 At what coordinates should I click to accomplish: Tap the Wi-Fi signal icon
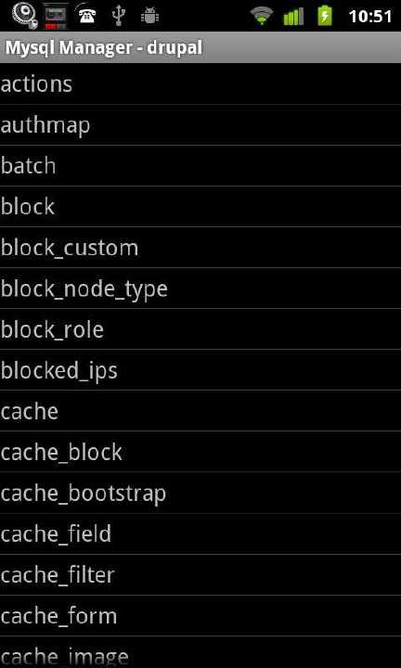coord(262,16)
